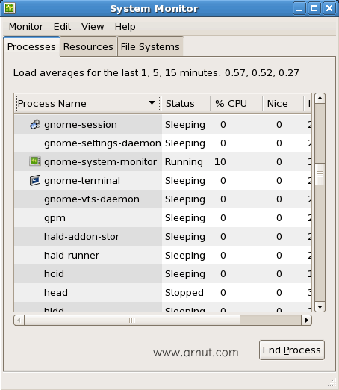339x390 pixels.
Task: Click the System Monitor title bar icon
Action: (10, 8)
